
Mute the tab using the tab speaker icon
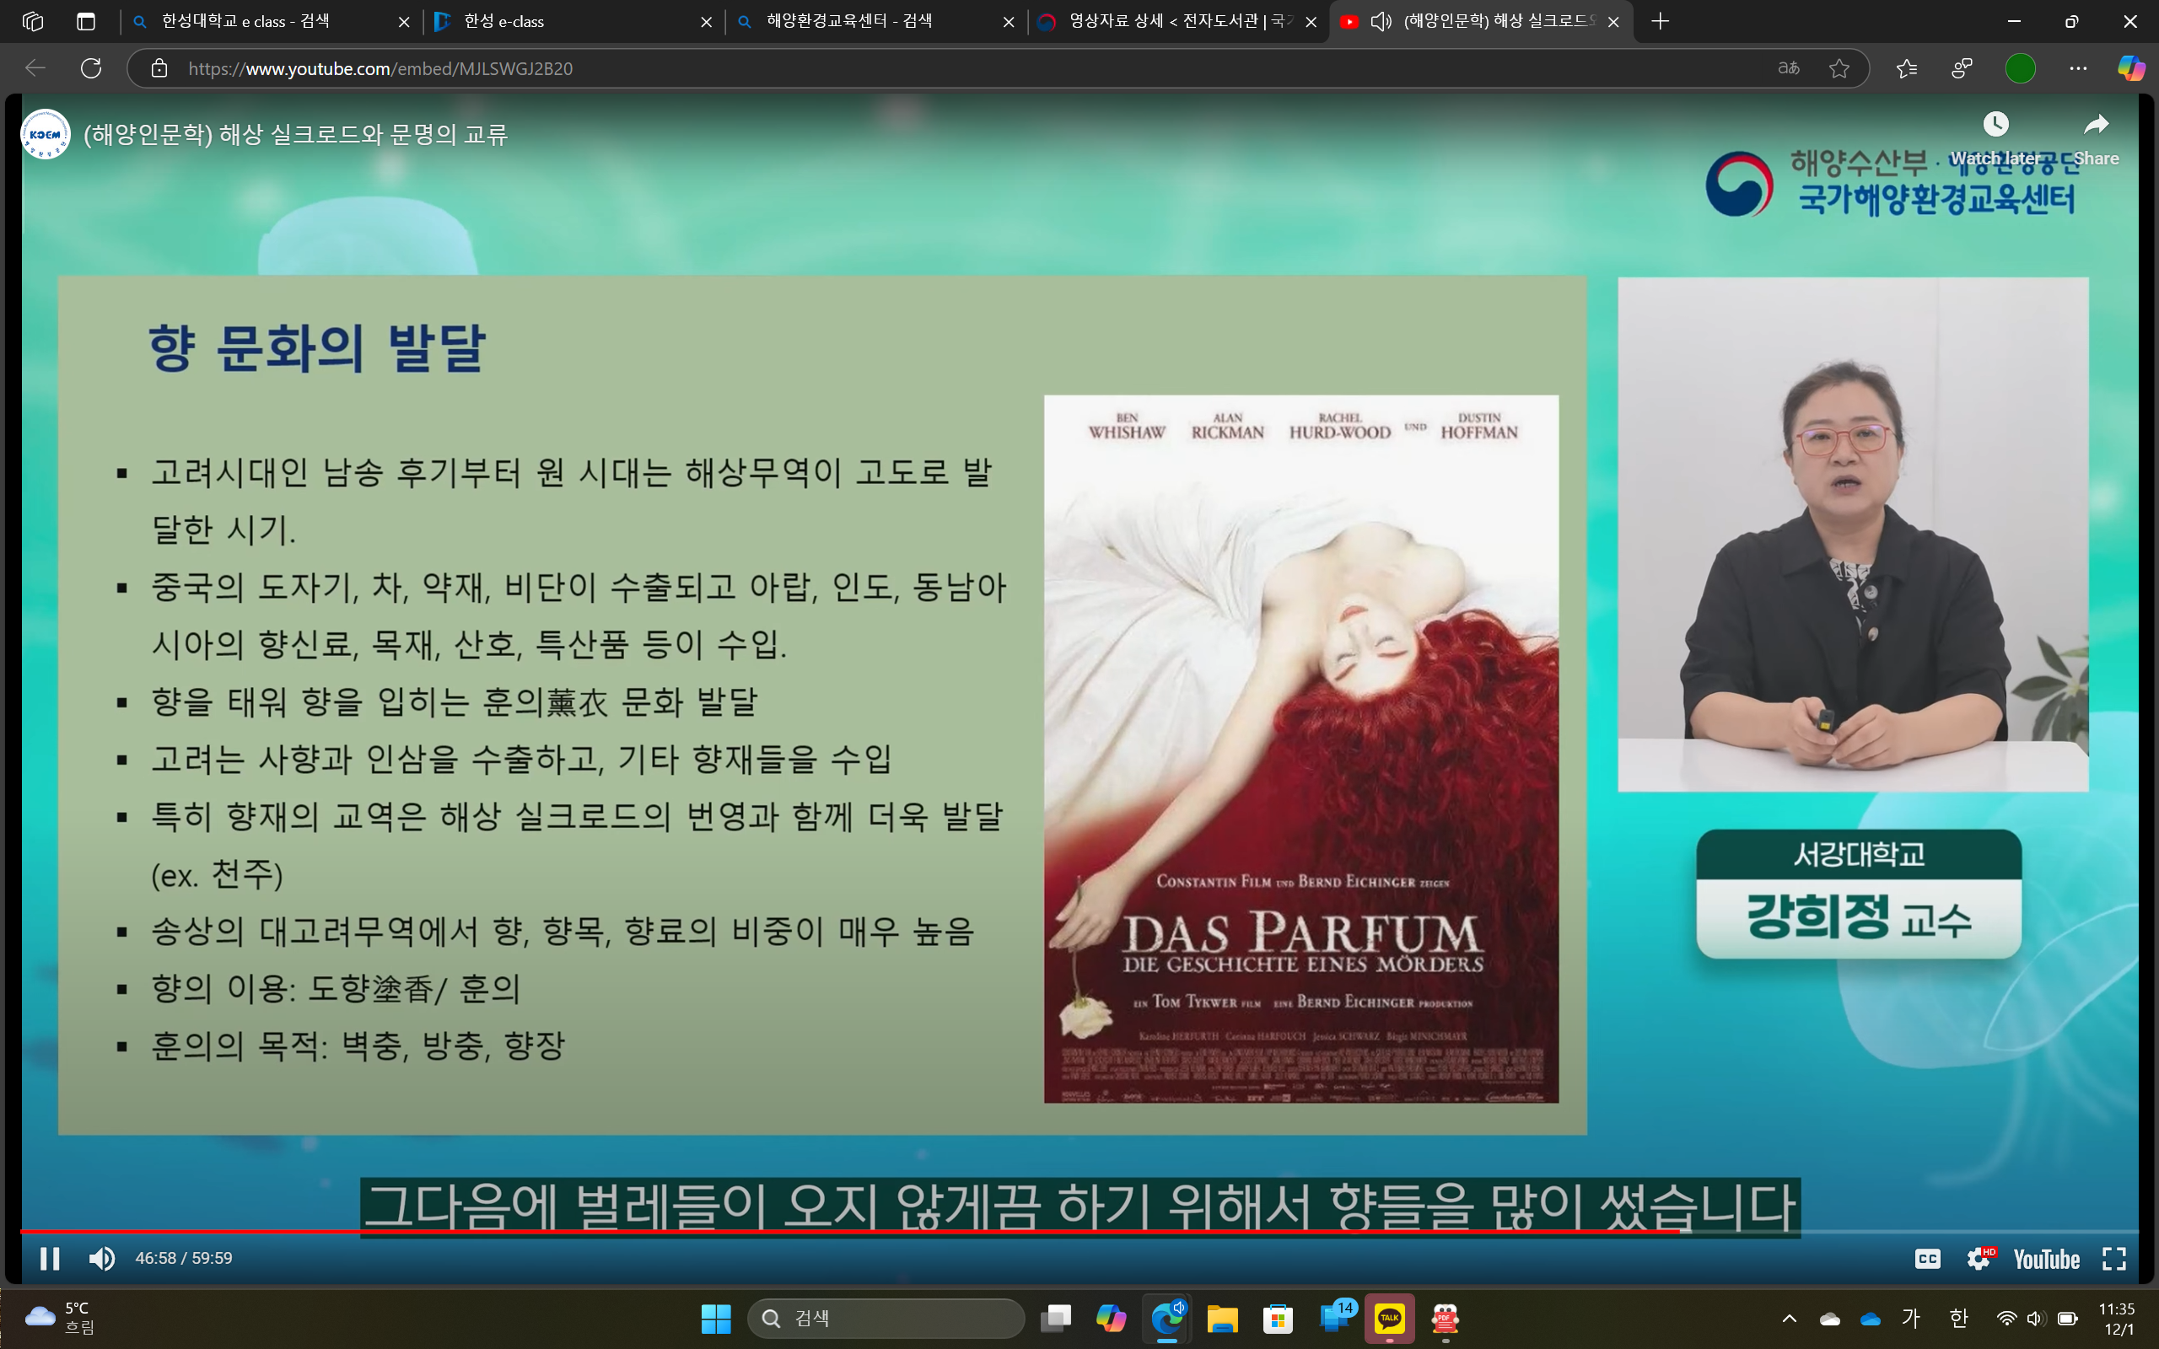tap(1381, 21)
